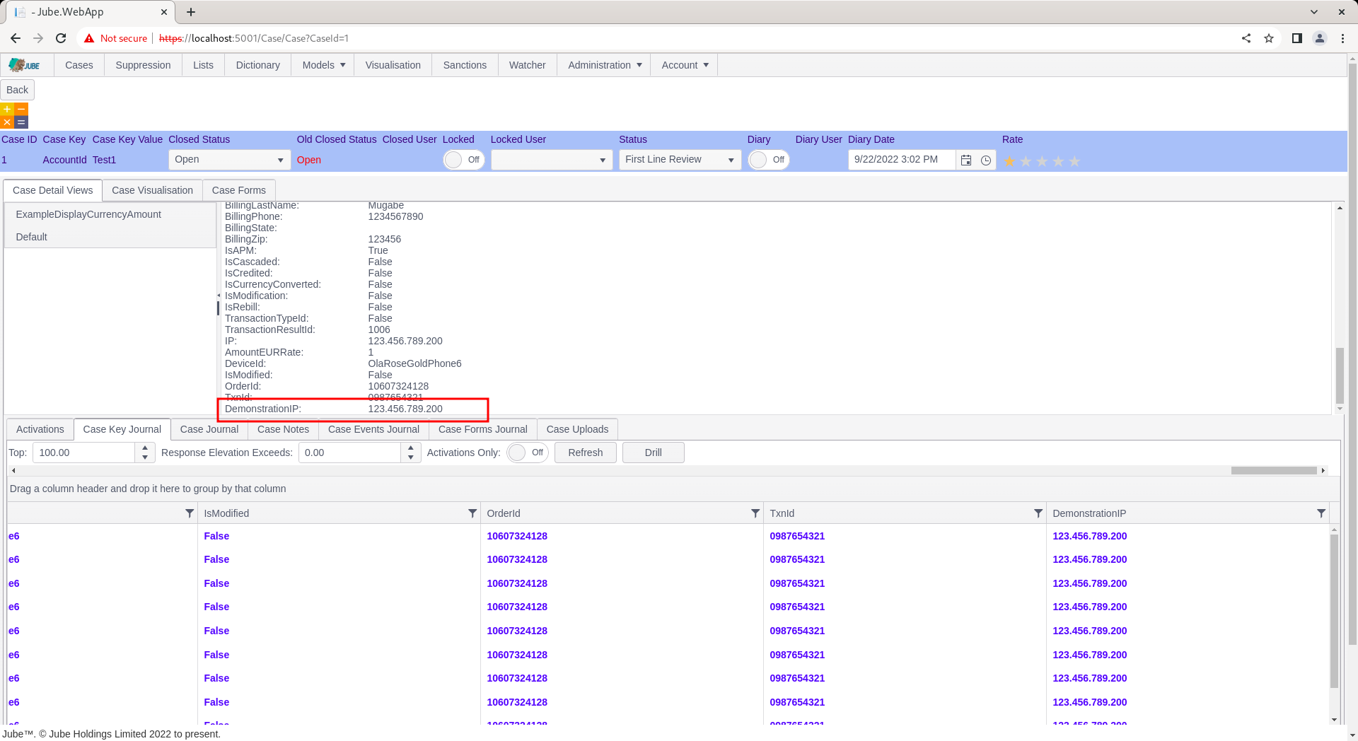Expand the Administration menu

604,65
